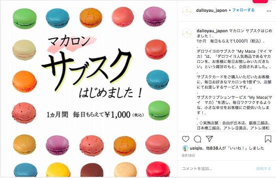Open the three-dot more options menu

click(269, 11)
